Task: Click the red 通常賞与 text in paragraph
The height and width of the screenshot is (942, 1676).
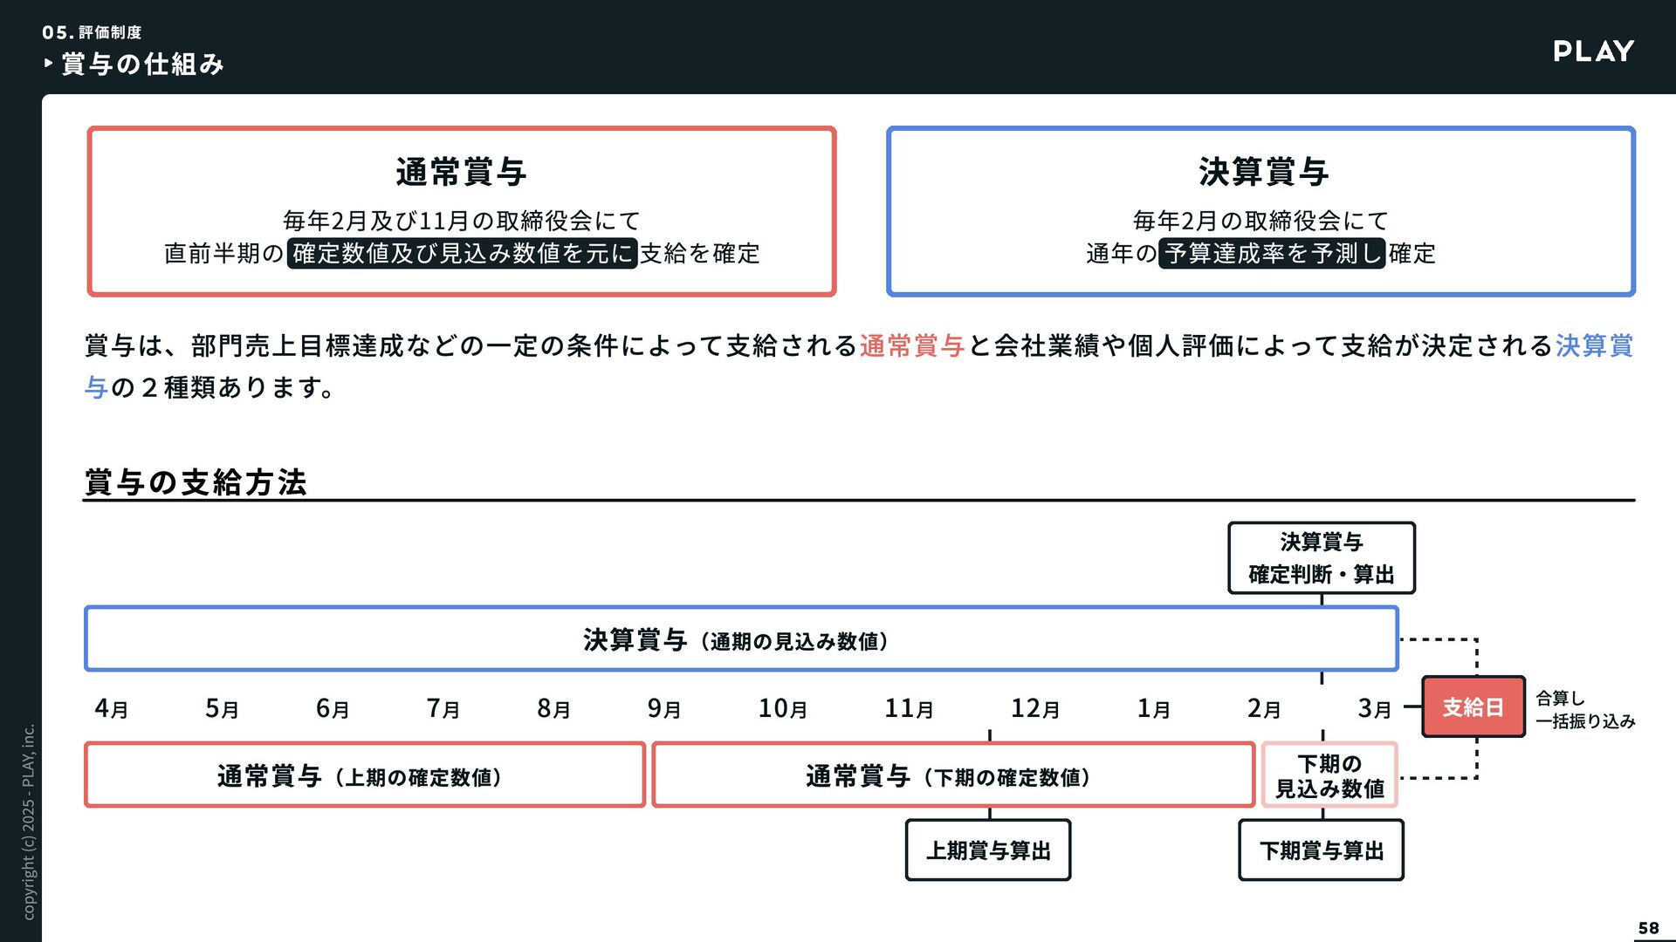Action: point(912,346)
